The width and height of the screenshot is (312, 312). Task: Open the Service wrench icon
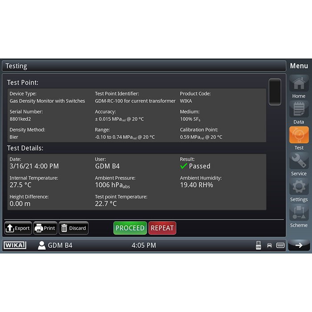pyautogui.click(x=299, y=161)
